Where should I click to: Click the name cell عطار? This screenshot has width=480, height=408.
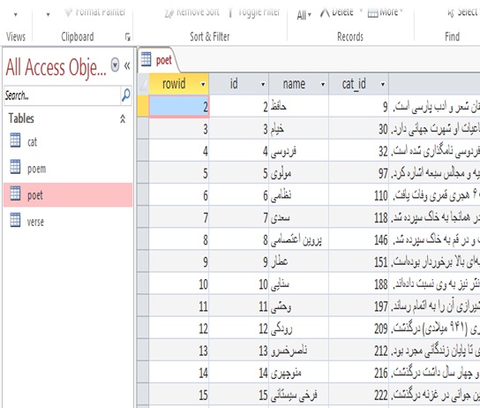(299, 261)
